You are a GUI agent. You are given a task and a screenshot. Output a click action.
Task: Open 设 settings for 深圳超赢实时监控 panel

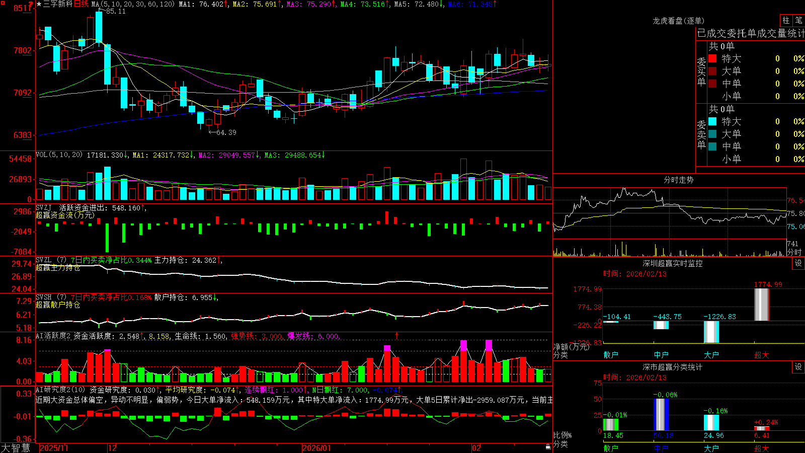798,263
